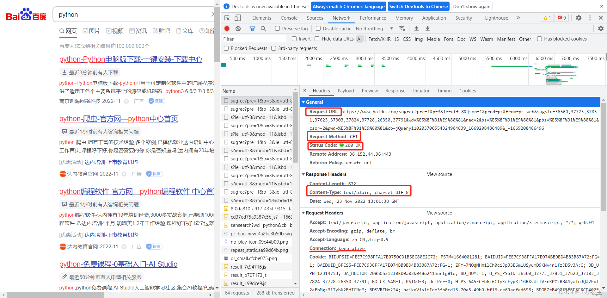Tick checkbox of first sugrec request row

(226, 101)
